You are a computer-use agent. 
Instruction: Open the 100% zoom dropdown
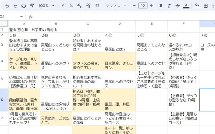(47, 6)
